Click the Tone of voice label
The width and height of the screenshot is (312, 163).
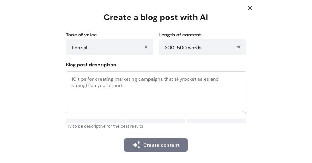coord(81,35)
